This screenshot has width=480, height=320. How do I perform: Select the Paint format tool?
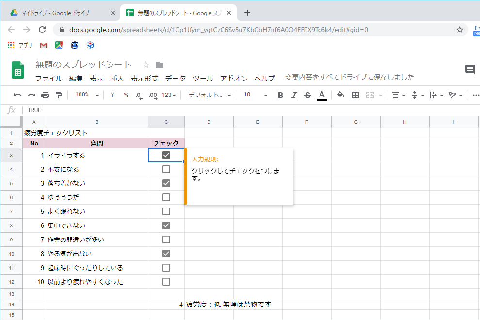click(x=58, y=95)
